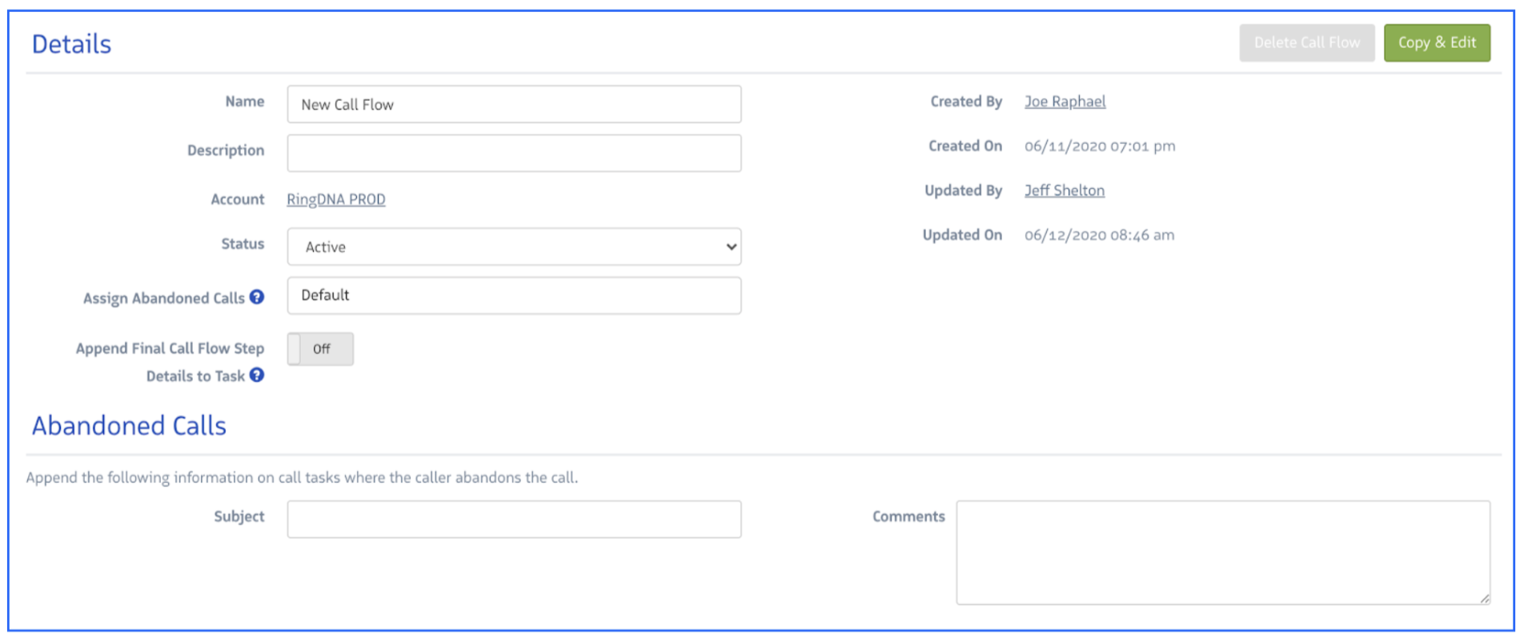Click the Created On date value
1524x642 pixels.
1099,146
